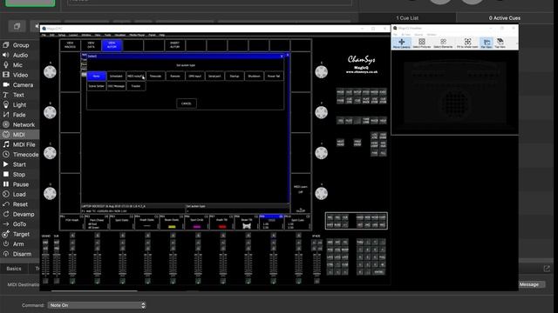Switch to the 0 Active Cues tab
Image resolution: width=558 pixels, height=313 pixels.
505,17
